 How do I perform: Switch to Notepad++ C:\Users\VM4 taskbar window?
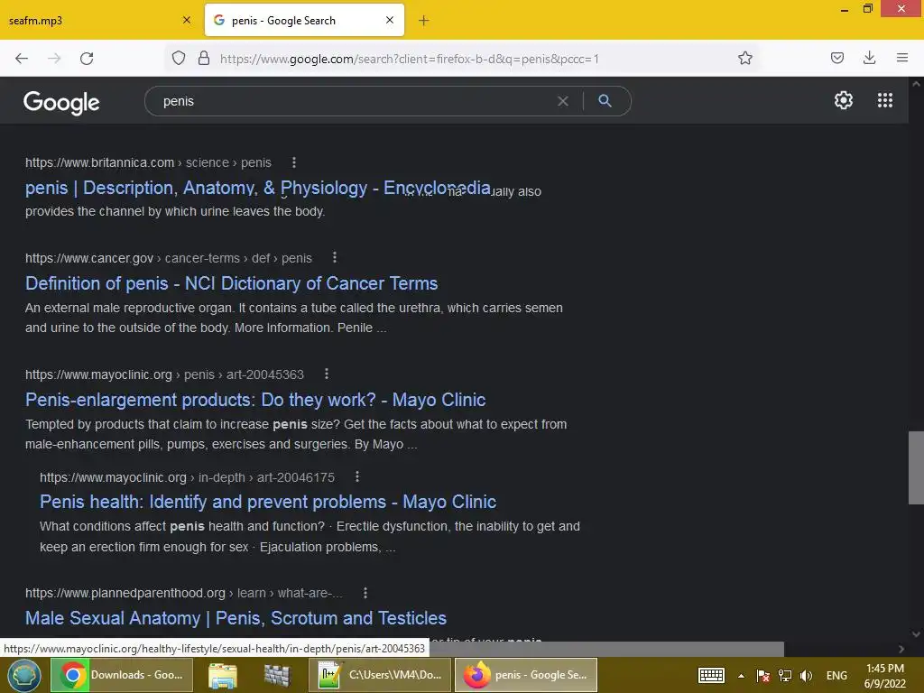pyautogui.click(x=380, y=675)
